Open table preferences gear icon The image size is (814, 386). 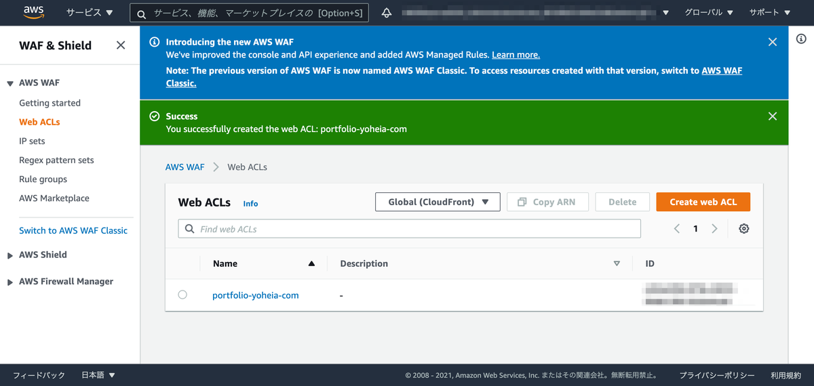click(x=744, y=229)
